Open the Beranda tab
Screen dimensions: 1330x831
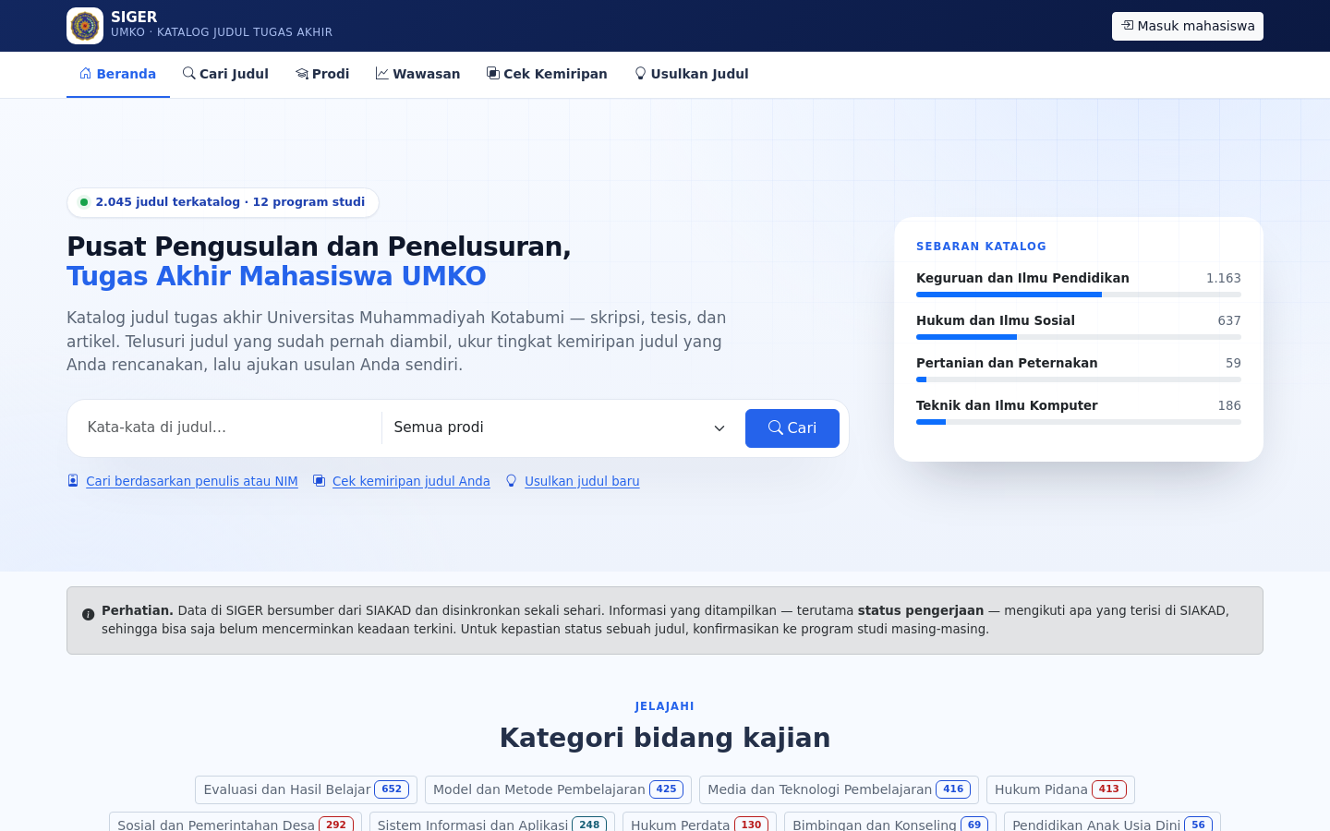[x=118, y=74]
